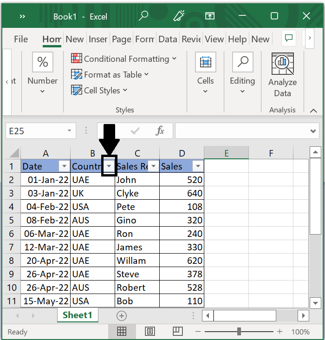Image resolution: width=325 pixels, height=340 pixels.
Task: Click horizontal scrollbar left arrow
Action: pyautogui.click(x=208, y=315)
